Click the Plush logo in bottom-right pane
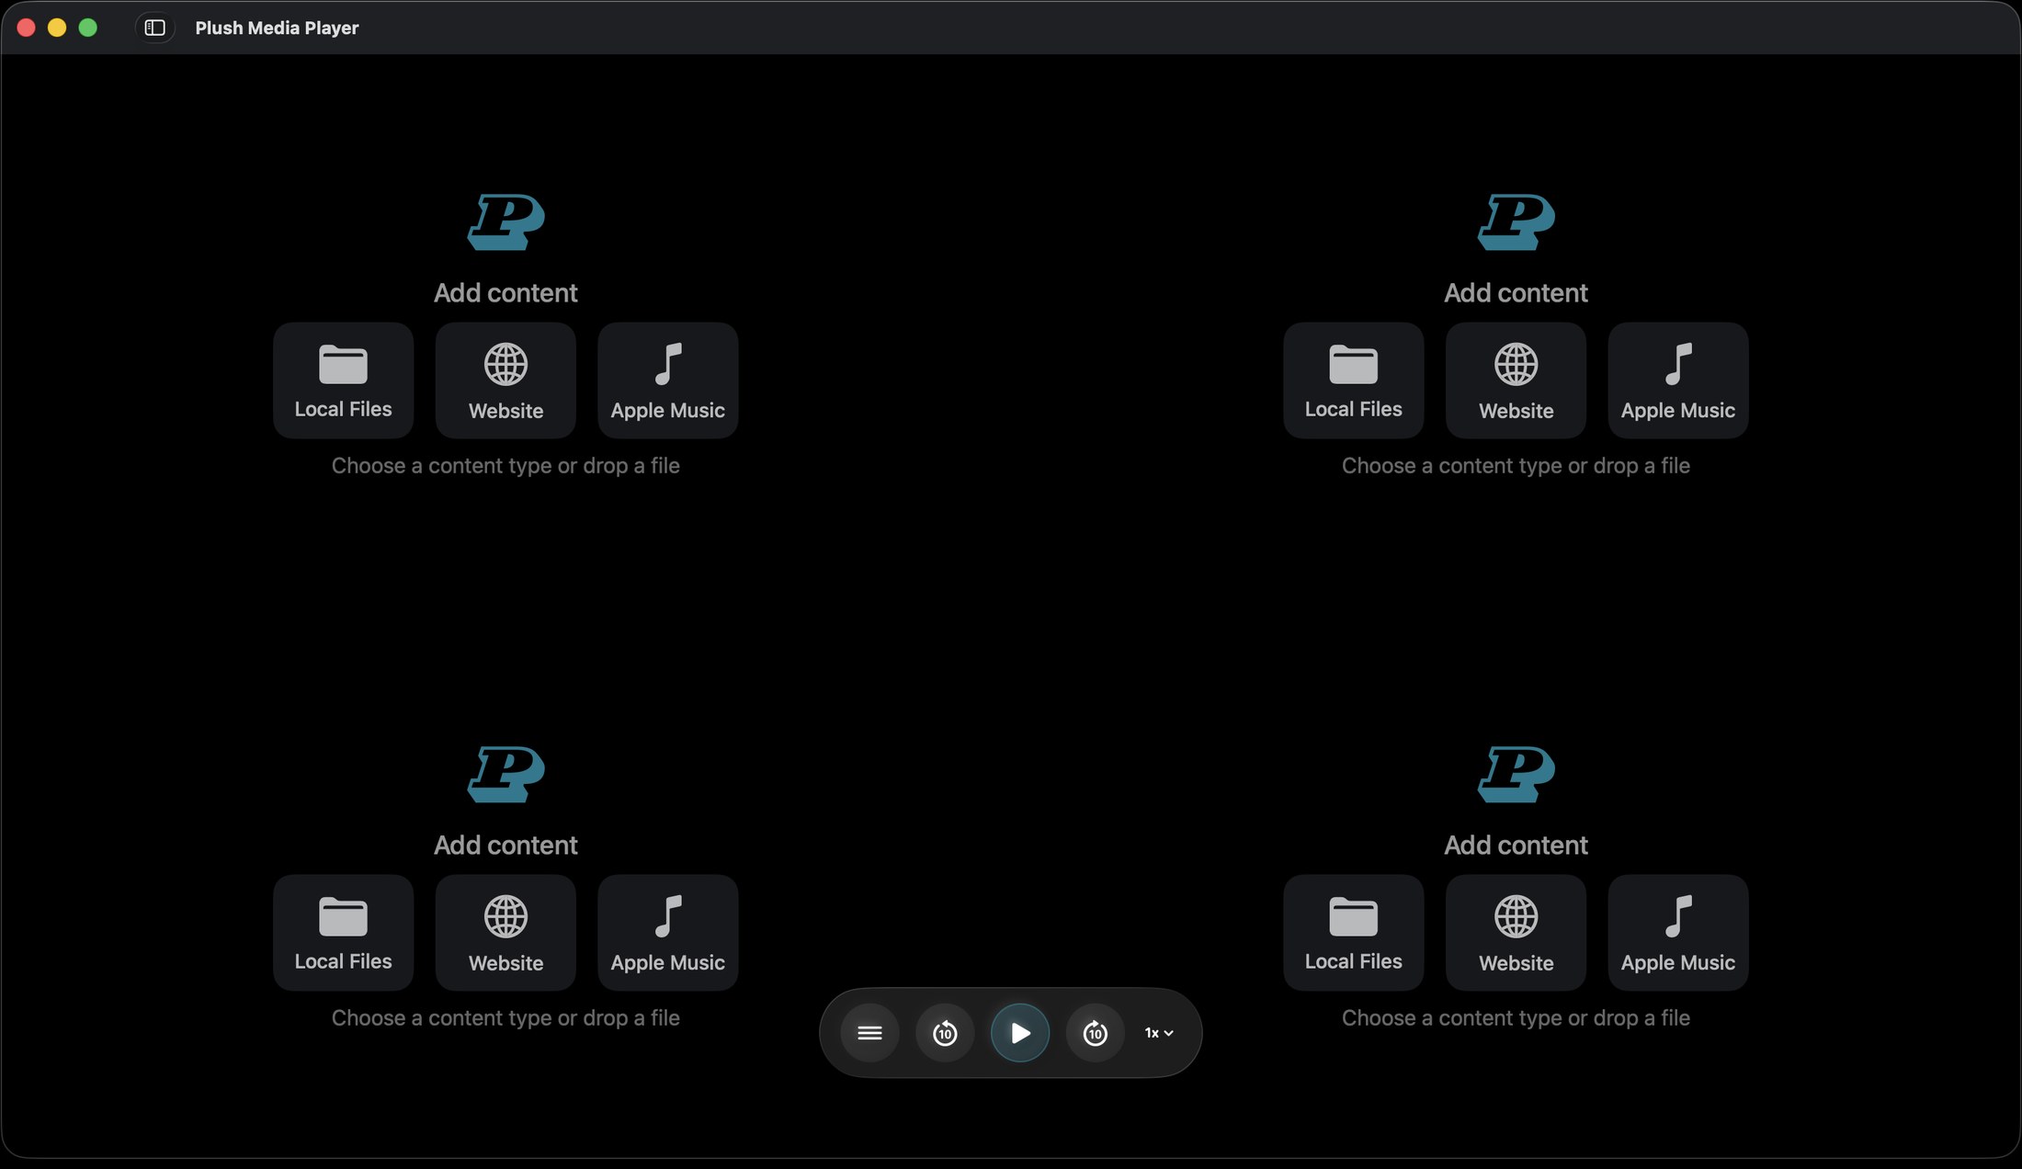This screenshot has height=1169, width=2022. pos(1516,774)
